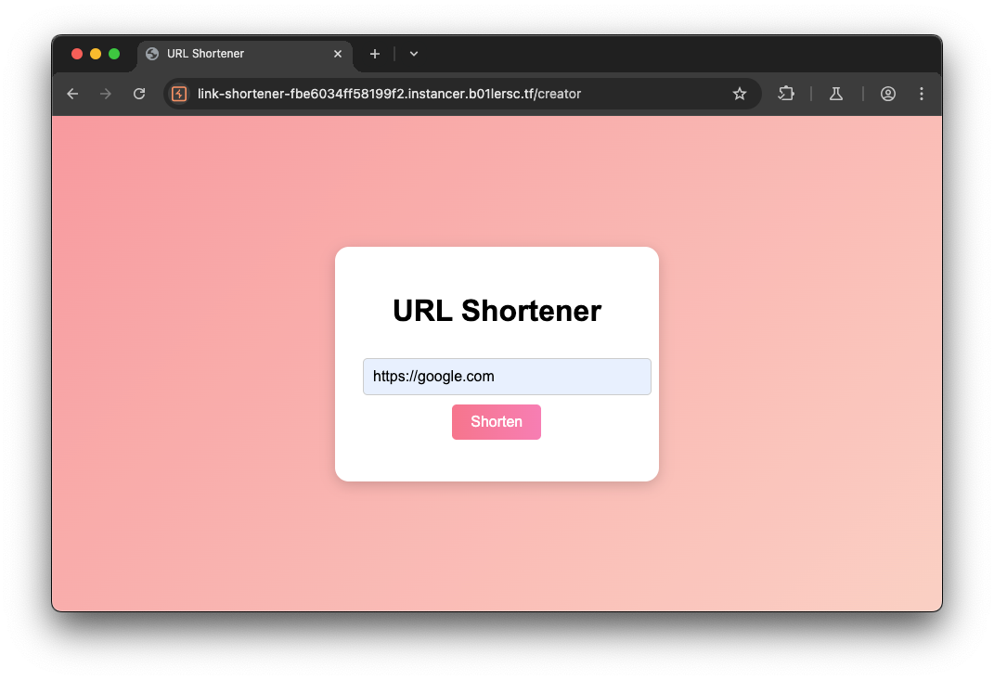The height and width of the screenshot is (680, 994).
Task: Reload the current page
Action: point(139,94)
